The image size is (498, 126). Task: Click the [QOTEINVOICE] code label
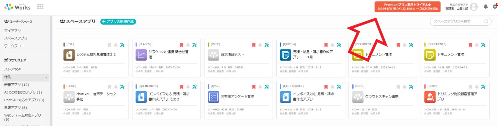[293, 86]
